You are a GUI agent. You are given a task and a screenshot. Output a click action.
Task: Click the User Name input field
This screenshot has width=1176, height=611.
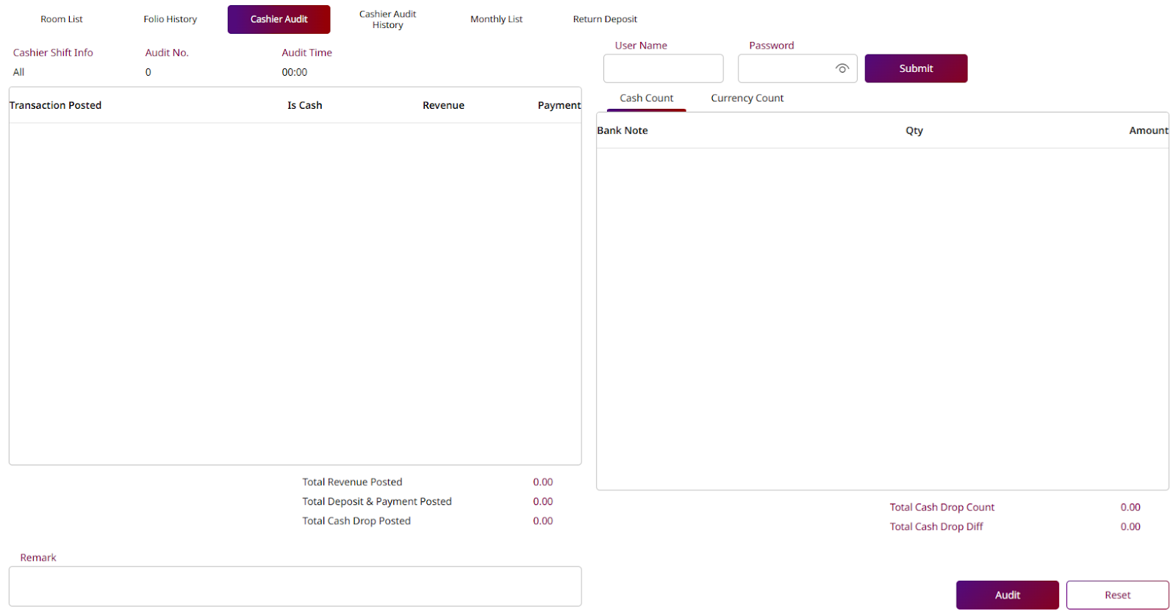click(663, 68)
